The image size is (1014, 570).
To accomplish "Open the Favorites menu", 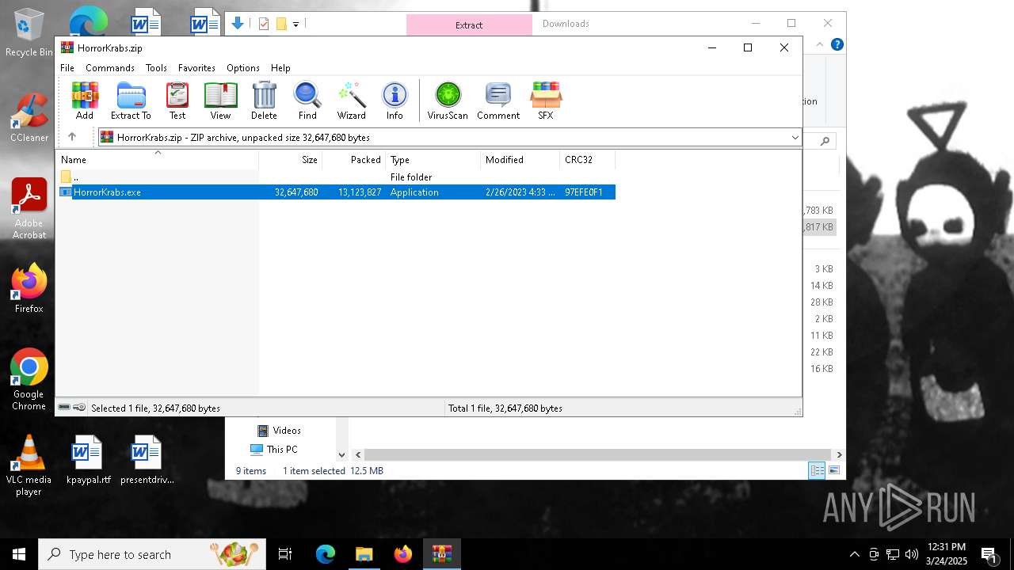I will 196,68.
